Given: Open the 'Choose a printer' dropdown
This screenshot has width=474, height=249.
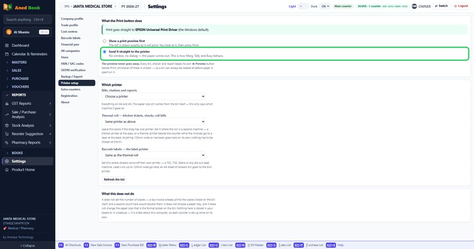Looking at the screenshot, I should click(x=153, y=96).
